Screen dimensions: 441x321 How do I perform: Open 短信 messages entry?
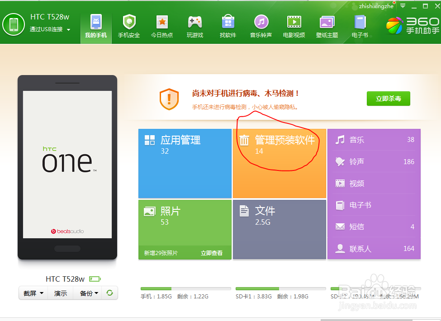click(x=374, y=227)
